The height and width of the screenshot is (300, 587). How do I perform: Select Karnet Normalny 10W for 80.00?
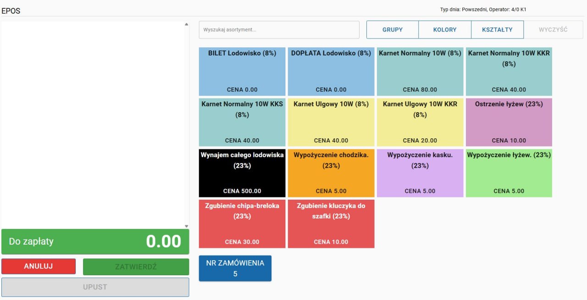(x=420, y=71)
